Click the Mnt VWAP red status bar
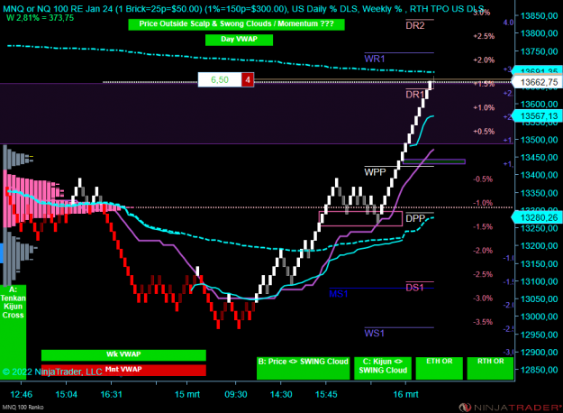The image size is (563, 413). pos(123,370)
